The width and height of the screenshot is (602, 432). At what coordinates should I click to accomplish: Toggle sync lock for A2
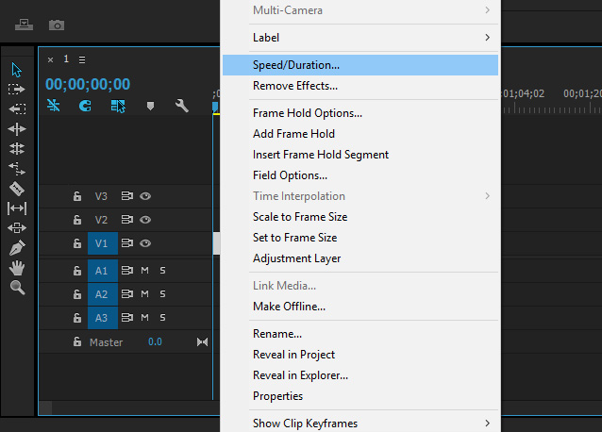pos(127,294)
